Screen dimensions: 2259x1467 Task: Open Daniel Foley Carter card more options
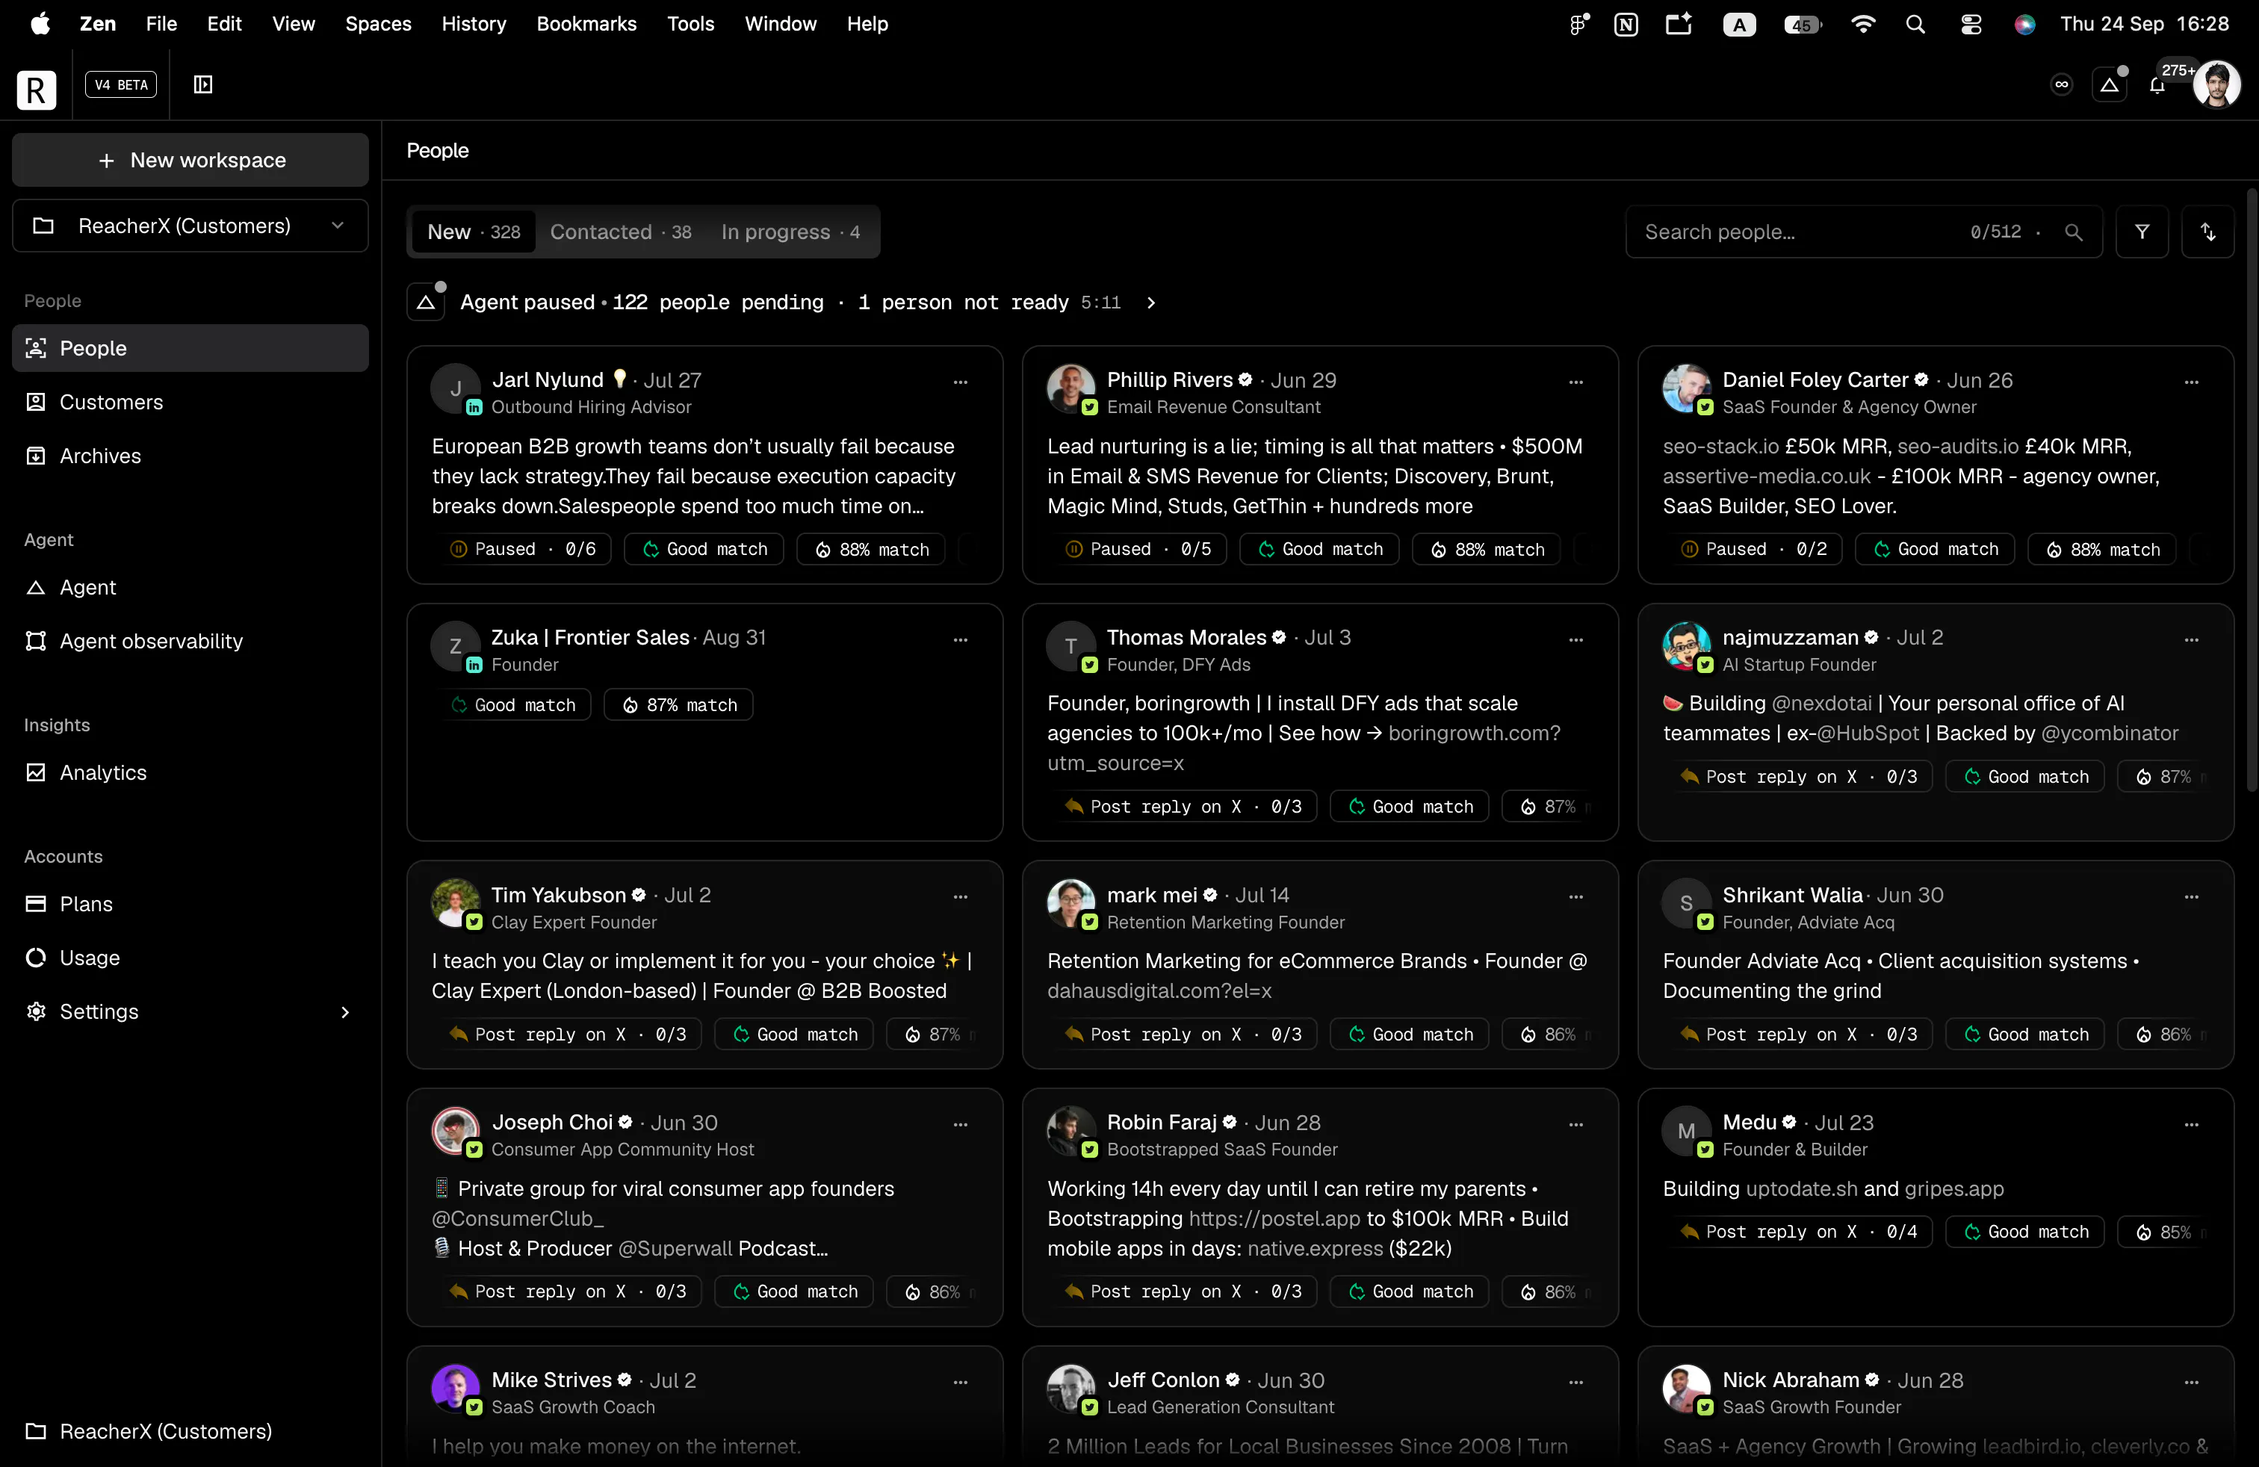click(2192, 382)
